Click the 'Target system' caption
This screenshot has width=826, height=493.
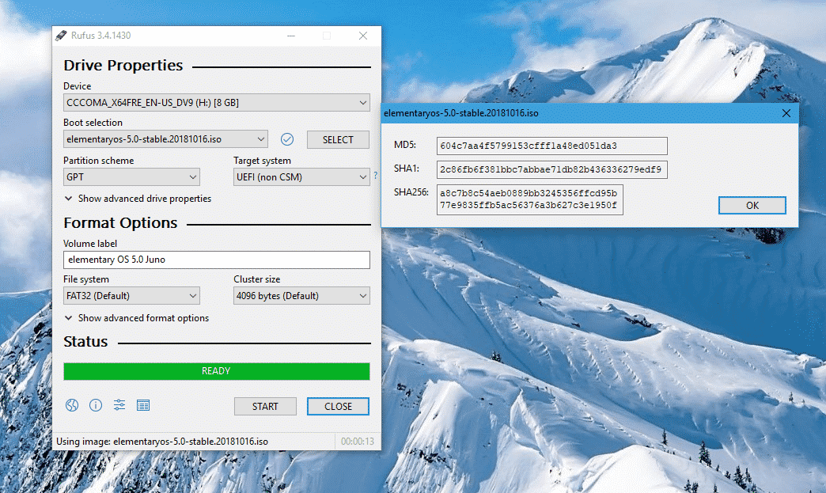coord(263,160)
